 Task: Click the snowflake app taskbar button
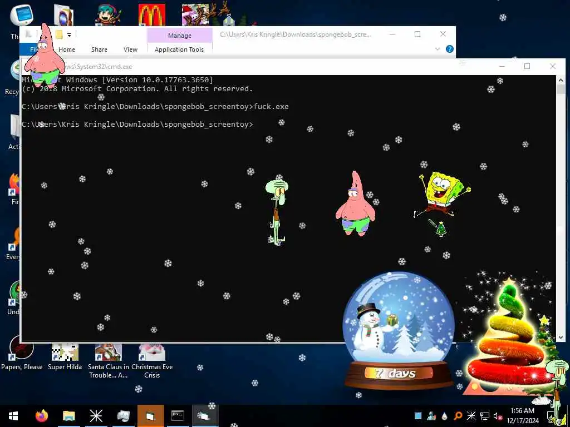[96, 416]
